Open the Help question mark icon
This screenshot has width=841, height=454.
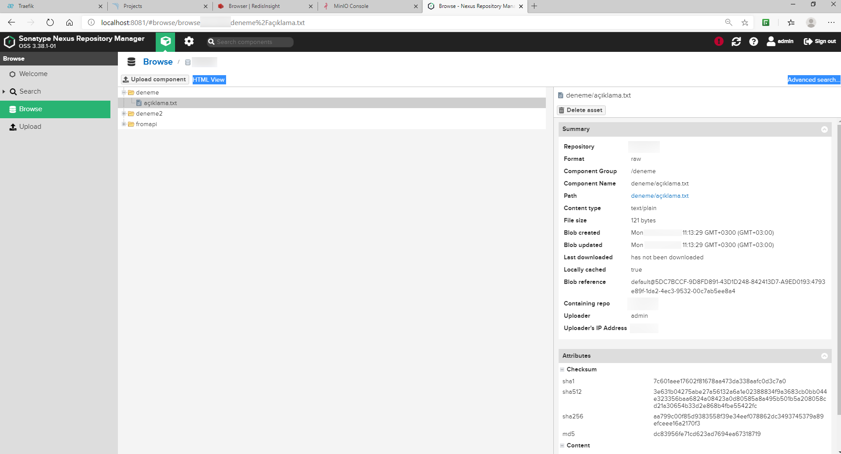pos(753,41)
